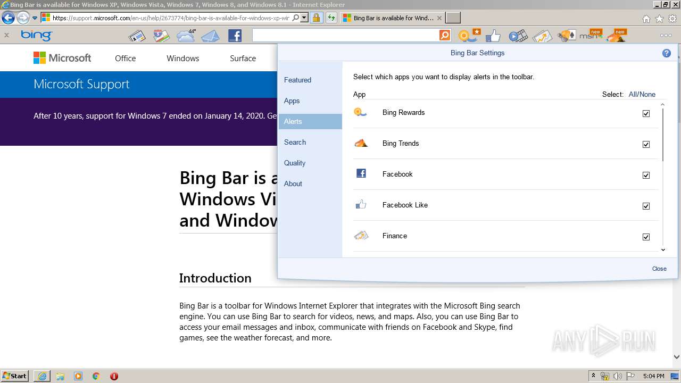Open the Windows Start menu
This screenshot has width=681, height=383.
pos(14,376)
